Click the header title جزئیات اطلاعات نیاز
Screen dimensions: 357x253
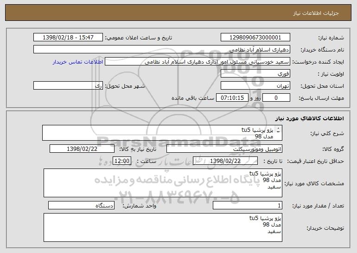(316, 13)
